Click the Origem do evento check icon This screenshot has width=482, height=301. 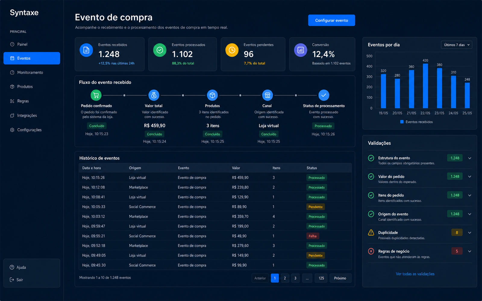[x=371, y=214]
